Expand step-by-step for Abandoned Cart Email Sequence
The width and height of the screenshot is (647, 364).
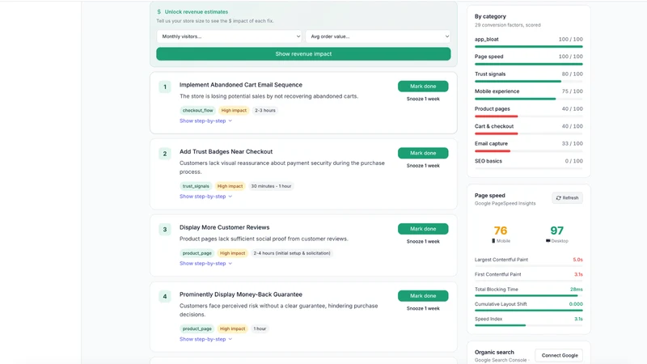205,121
